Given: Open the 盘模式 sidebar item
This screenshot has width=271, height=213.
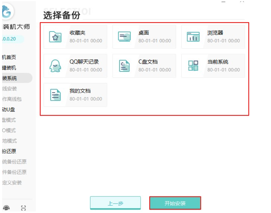Looking at the screenshot, I should click(9, 120).
